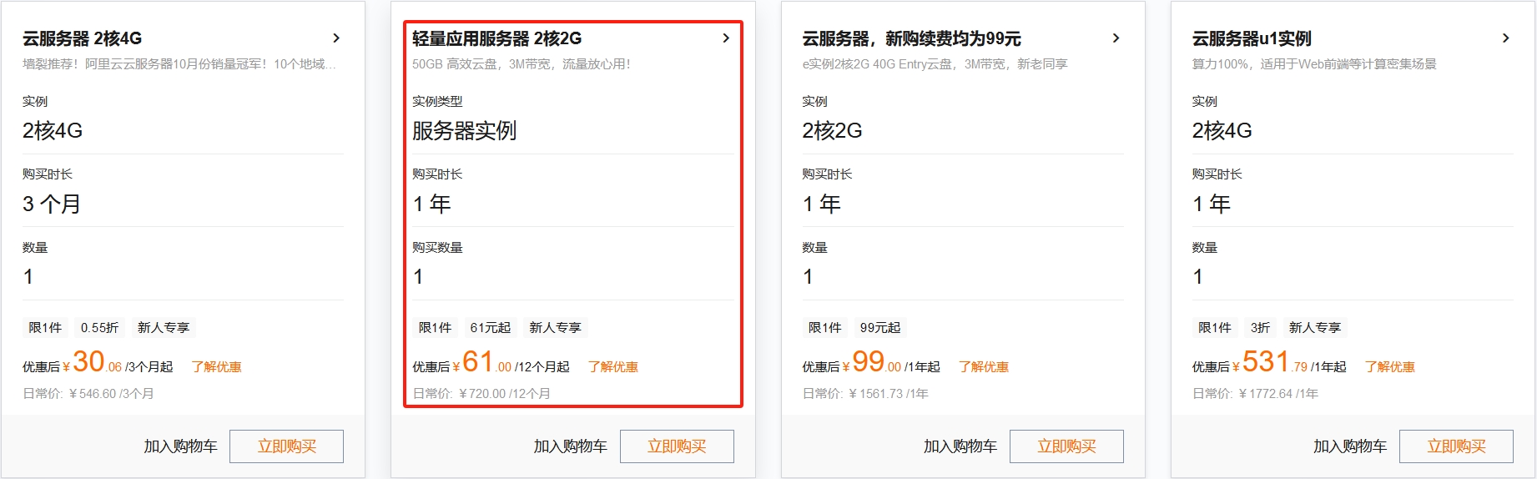Screen dimensions: 1537x479
Task: Click the 日常价 ¥1561.73 /1年 text
Action: pos(865,394)
